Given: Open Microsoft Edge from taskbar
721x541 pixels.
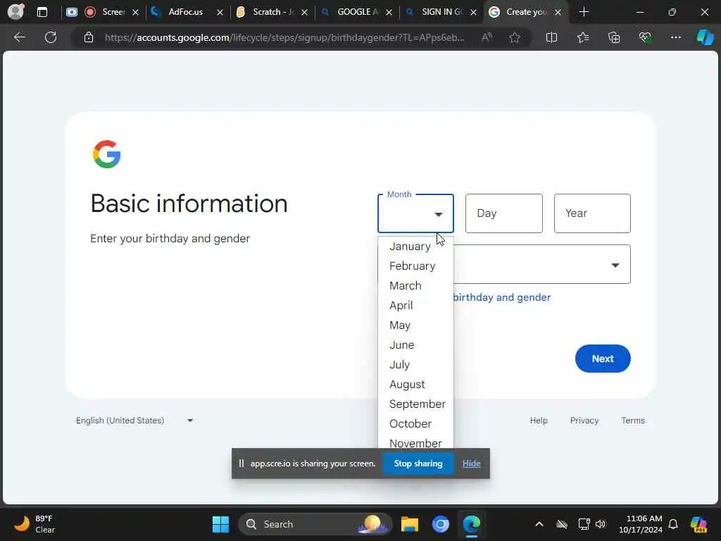Looking at the screenshot, I should pyautogui.click(x=471, y=524).
